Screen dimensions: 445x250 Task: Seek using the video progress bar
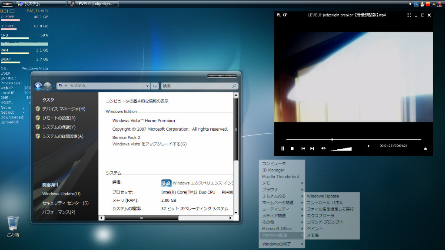point(354,139)
